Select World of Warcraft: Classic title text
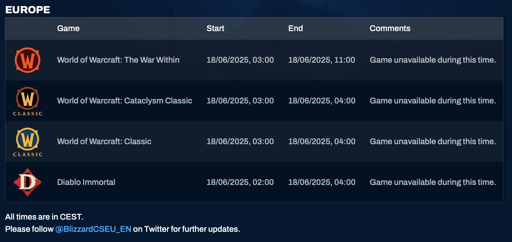512x242 pixels. click(104, 141)
